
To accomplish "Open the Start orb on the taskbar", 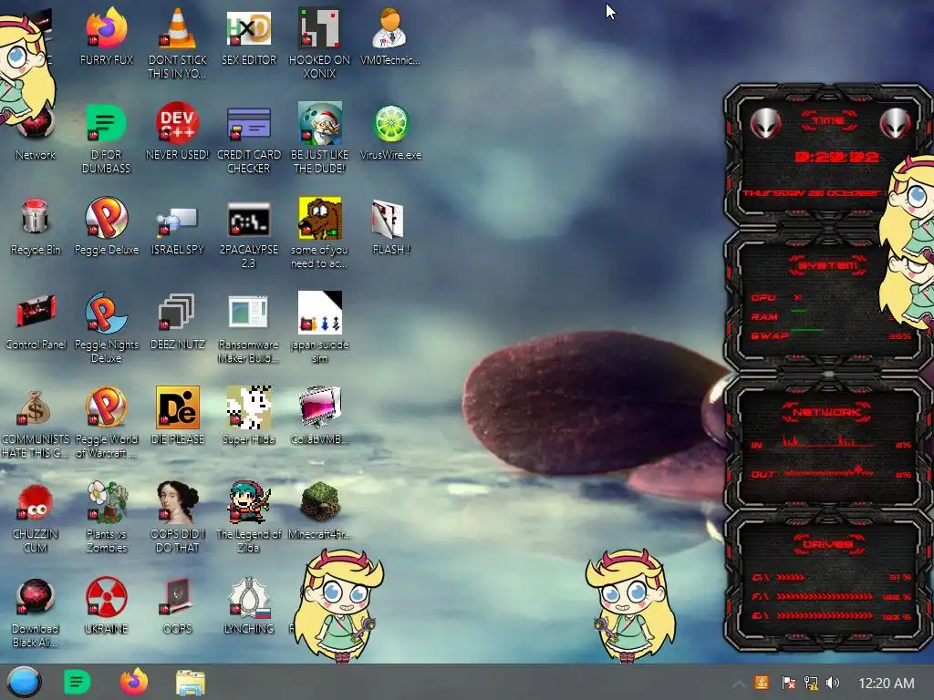I will [24, 682].
